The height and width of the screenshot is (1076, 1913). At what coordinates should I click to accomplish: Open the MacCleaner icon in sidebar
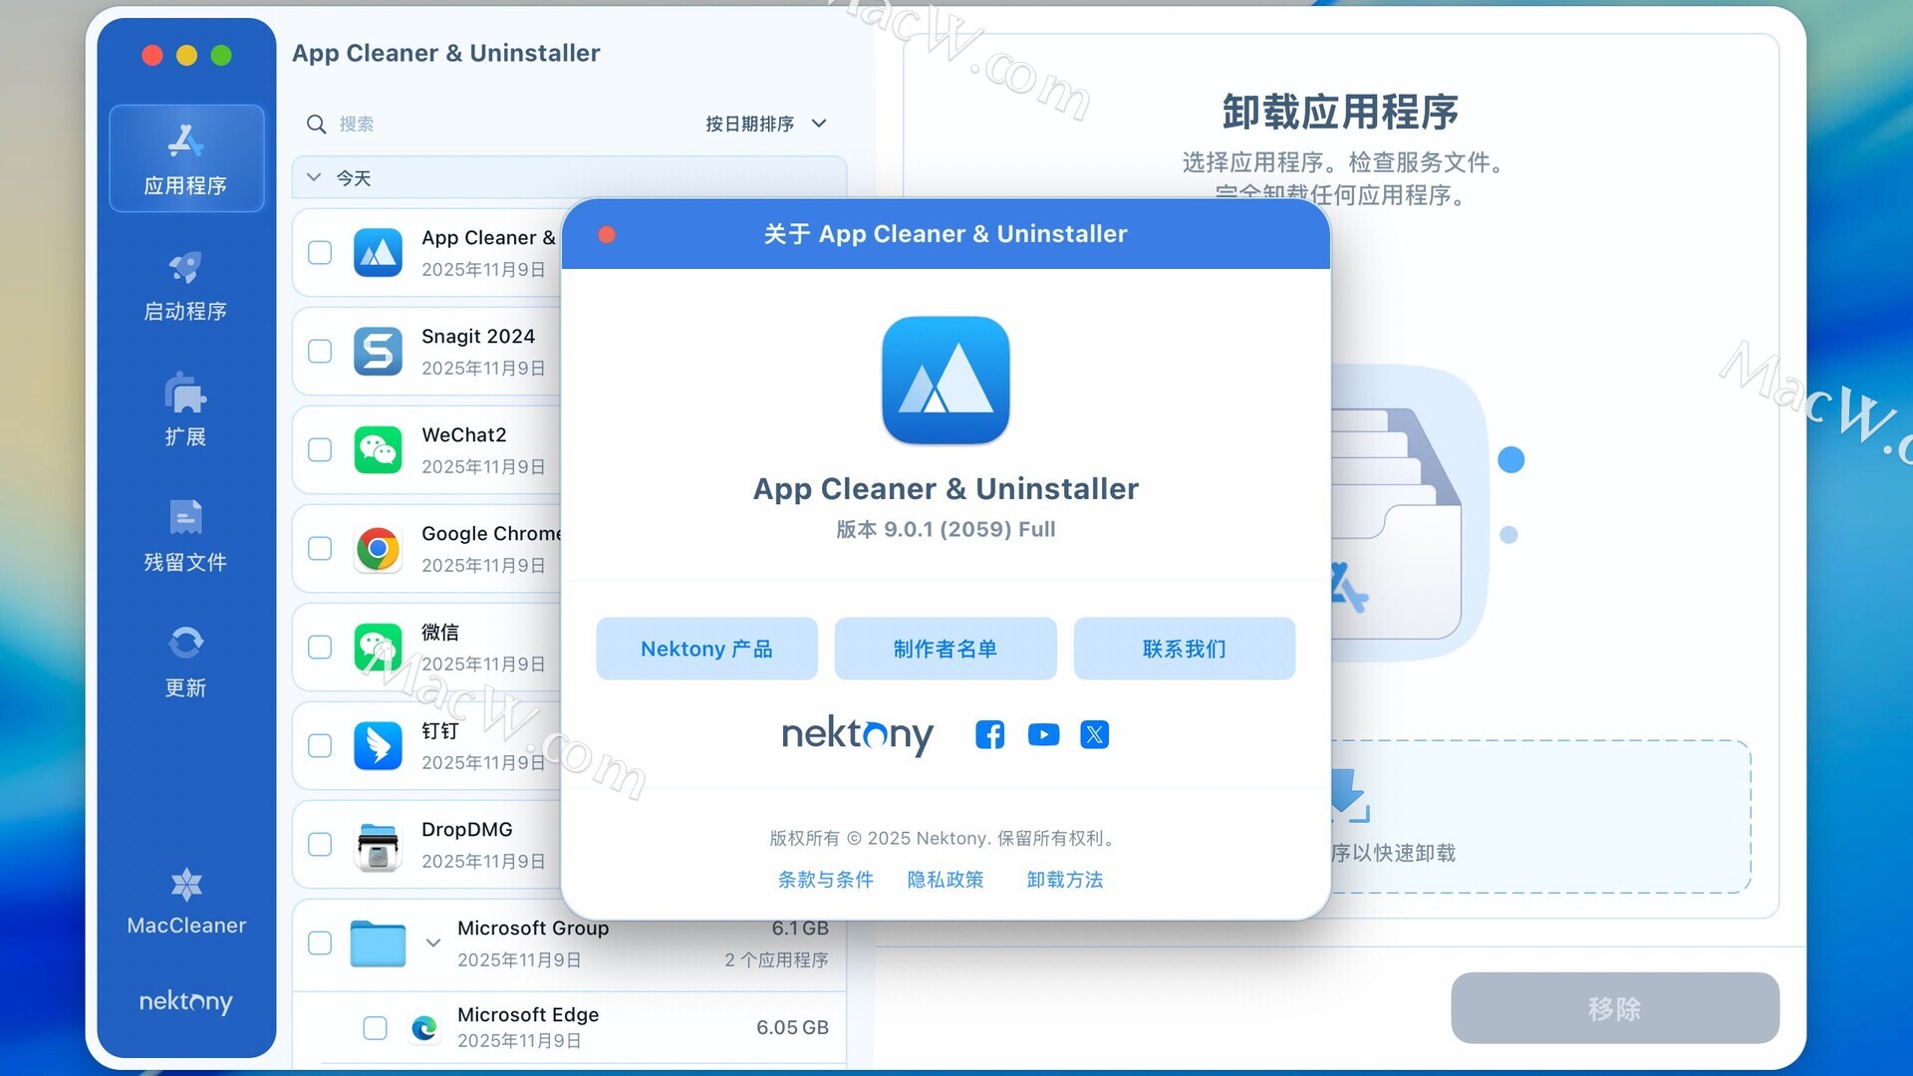(186, 885)
